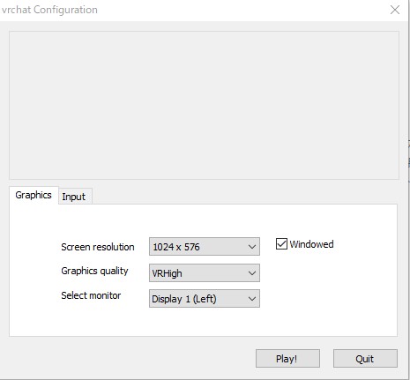The height and width of the screenshot is (380, 410).
Task: Open the Graphics quality dropdown
Action: click(205, 272)
